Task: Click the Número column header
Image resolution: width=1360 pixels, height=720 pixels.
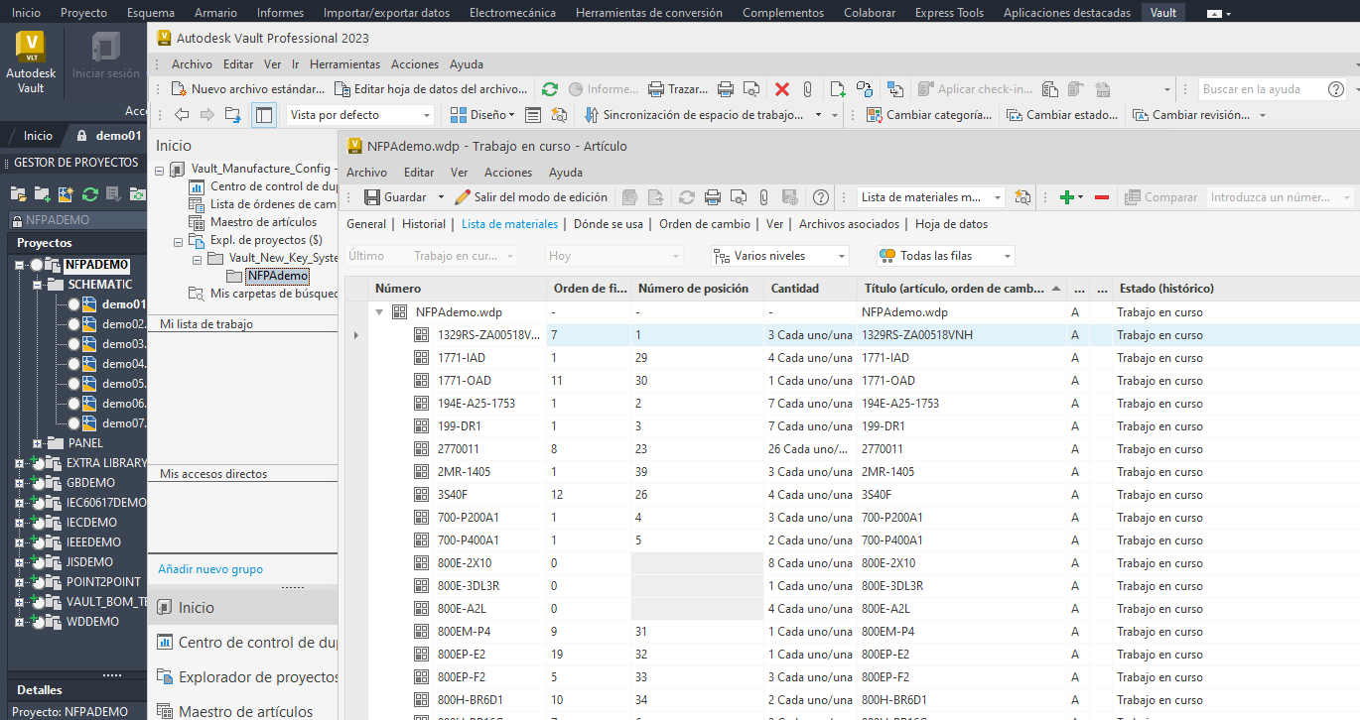Action: click(457, 289)
